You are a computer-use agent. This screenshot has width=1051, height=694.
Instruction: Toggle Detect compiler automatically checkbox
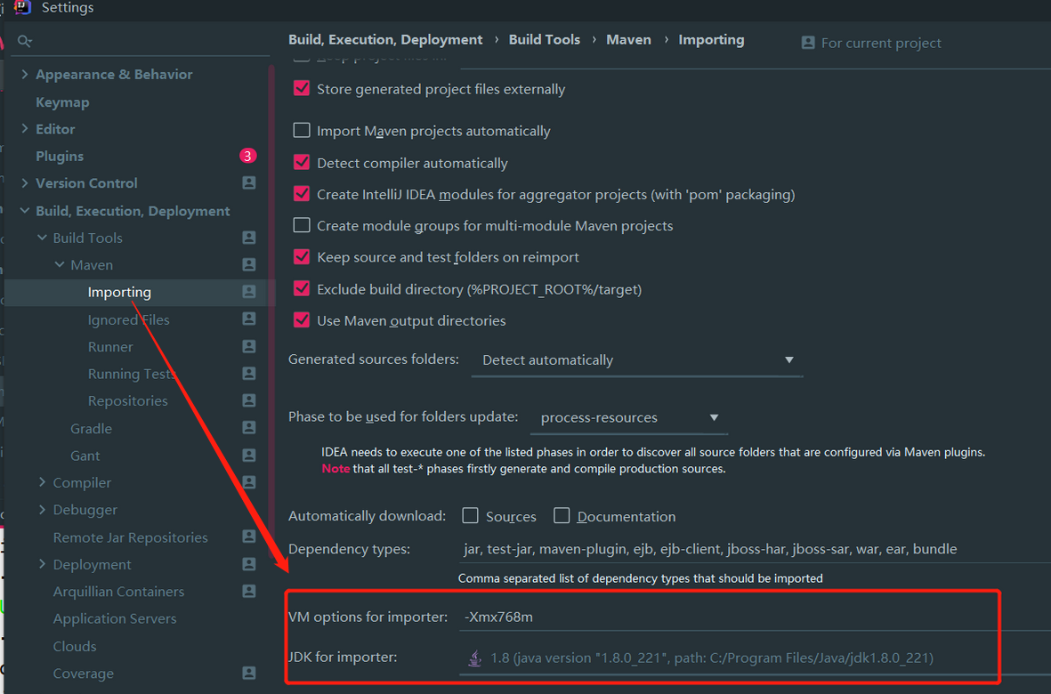[x=302, y=162]
